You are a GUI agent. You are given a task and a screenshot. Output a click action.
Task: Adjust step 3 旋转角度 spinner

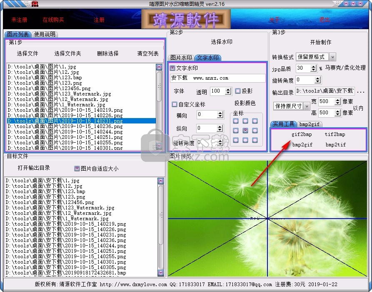[318, 80]
